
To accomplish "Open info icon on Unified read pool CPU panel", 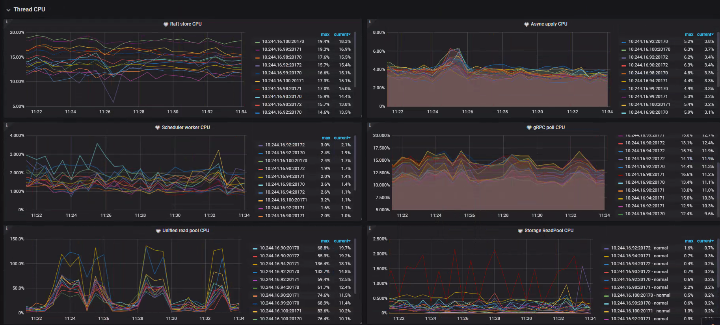I will [6, 228].
